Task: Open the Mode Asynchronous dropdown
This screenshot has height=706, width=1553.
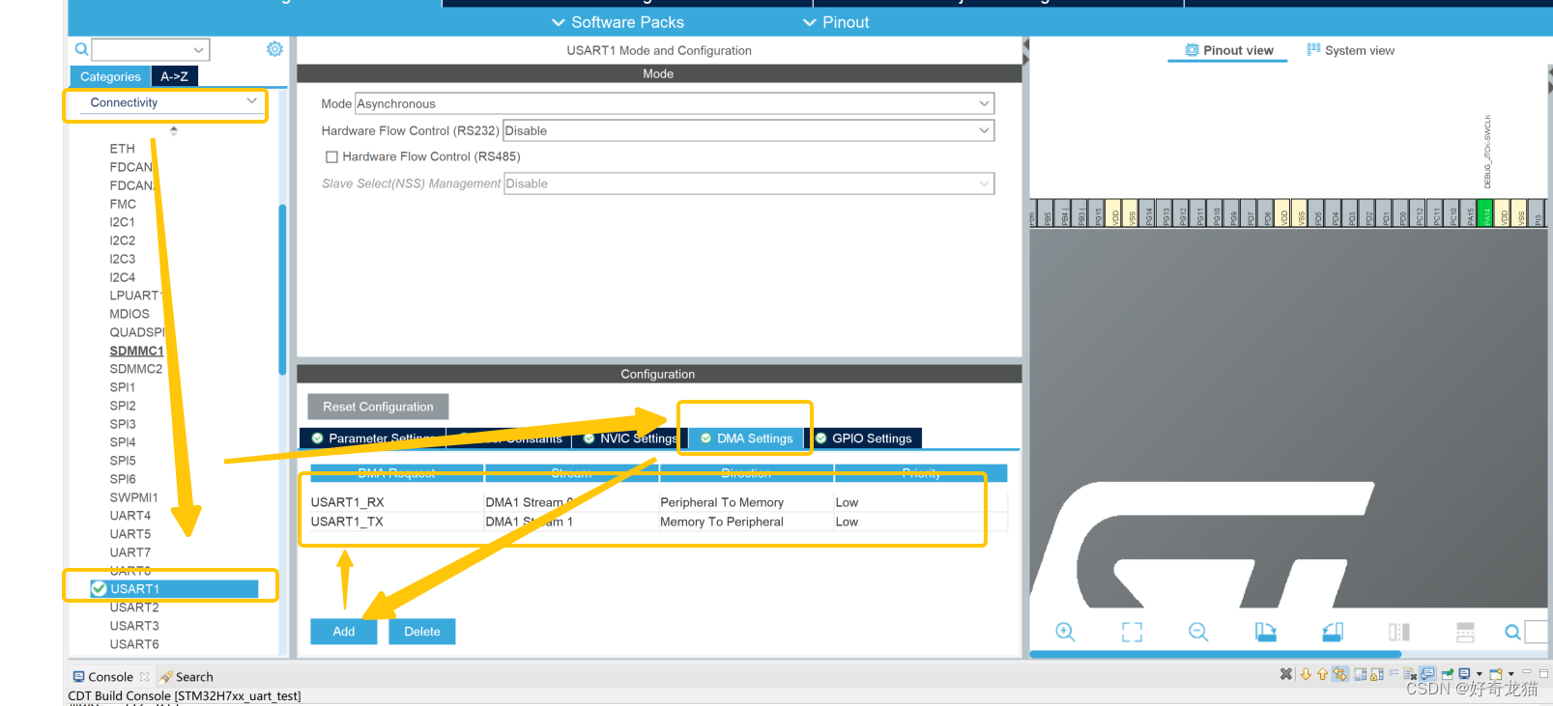Action: pyautogui.click(x=675, y=103)
